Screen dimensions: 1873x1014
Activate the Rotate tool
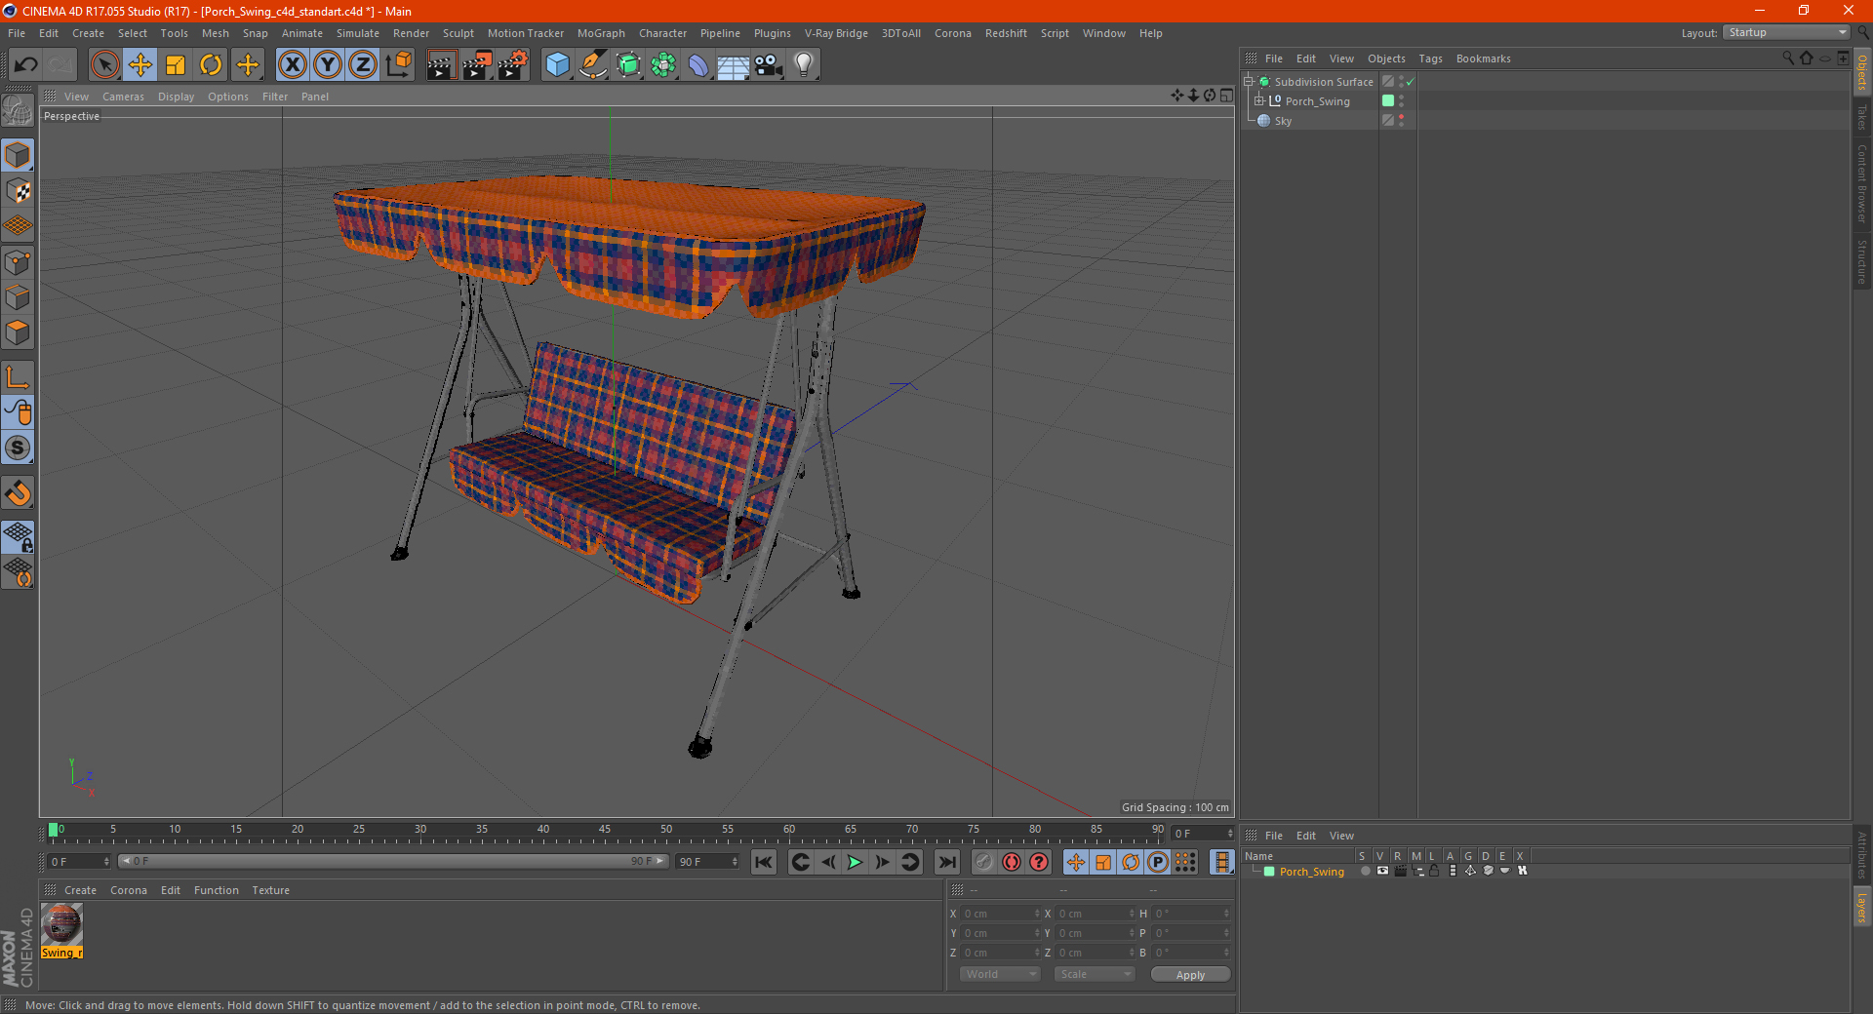tap(211, 65)
